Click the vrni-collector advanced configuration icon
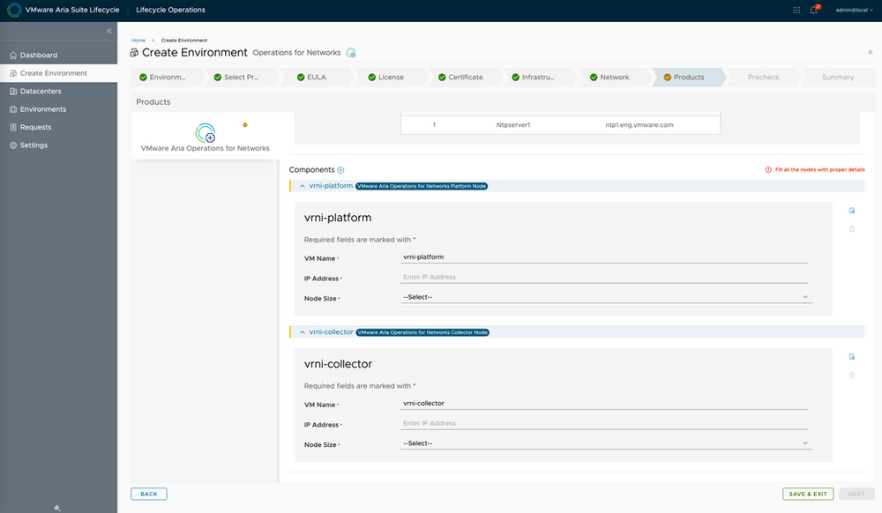 coord(852,357)
